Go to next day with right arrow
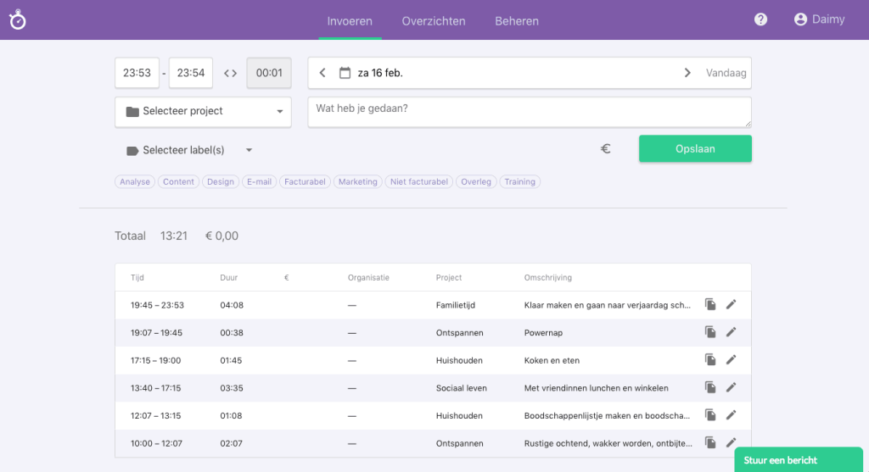 click(x=687, y=73)
